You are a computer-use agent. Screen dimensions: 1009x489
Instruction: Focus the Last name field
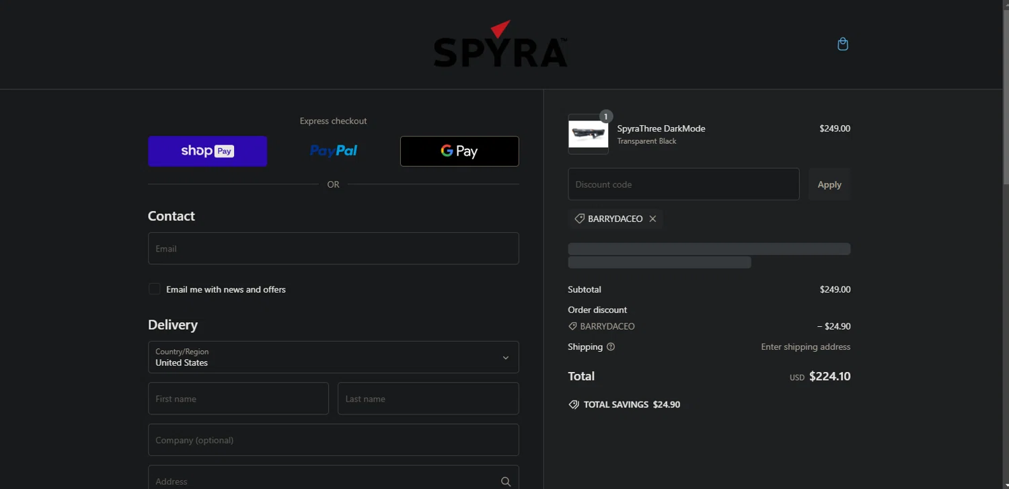click(428, 399)
